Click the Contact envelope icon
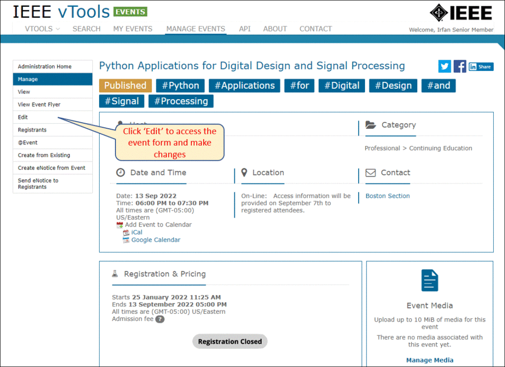The height and width of the screenshot is (367, 505). 371,173
